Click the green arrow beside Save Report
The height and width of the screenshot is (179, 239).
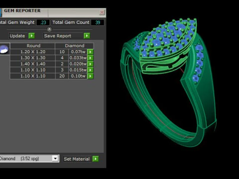pyautogui.click(x=87, y=36)
